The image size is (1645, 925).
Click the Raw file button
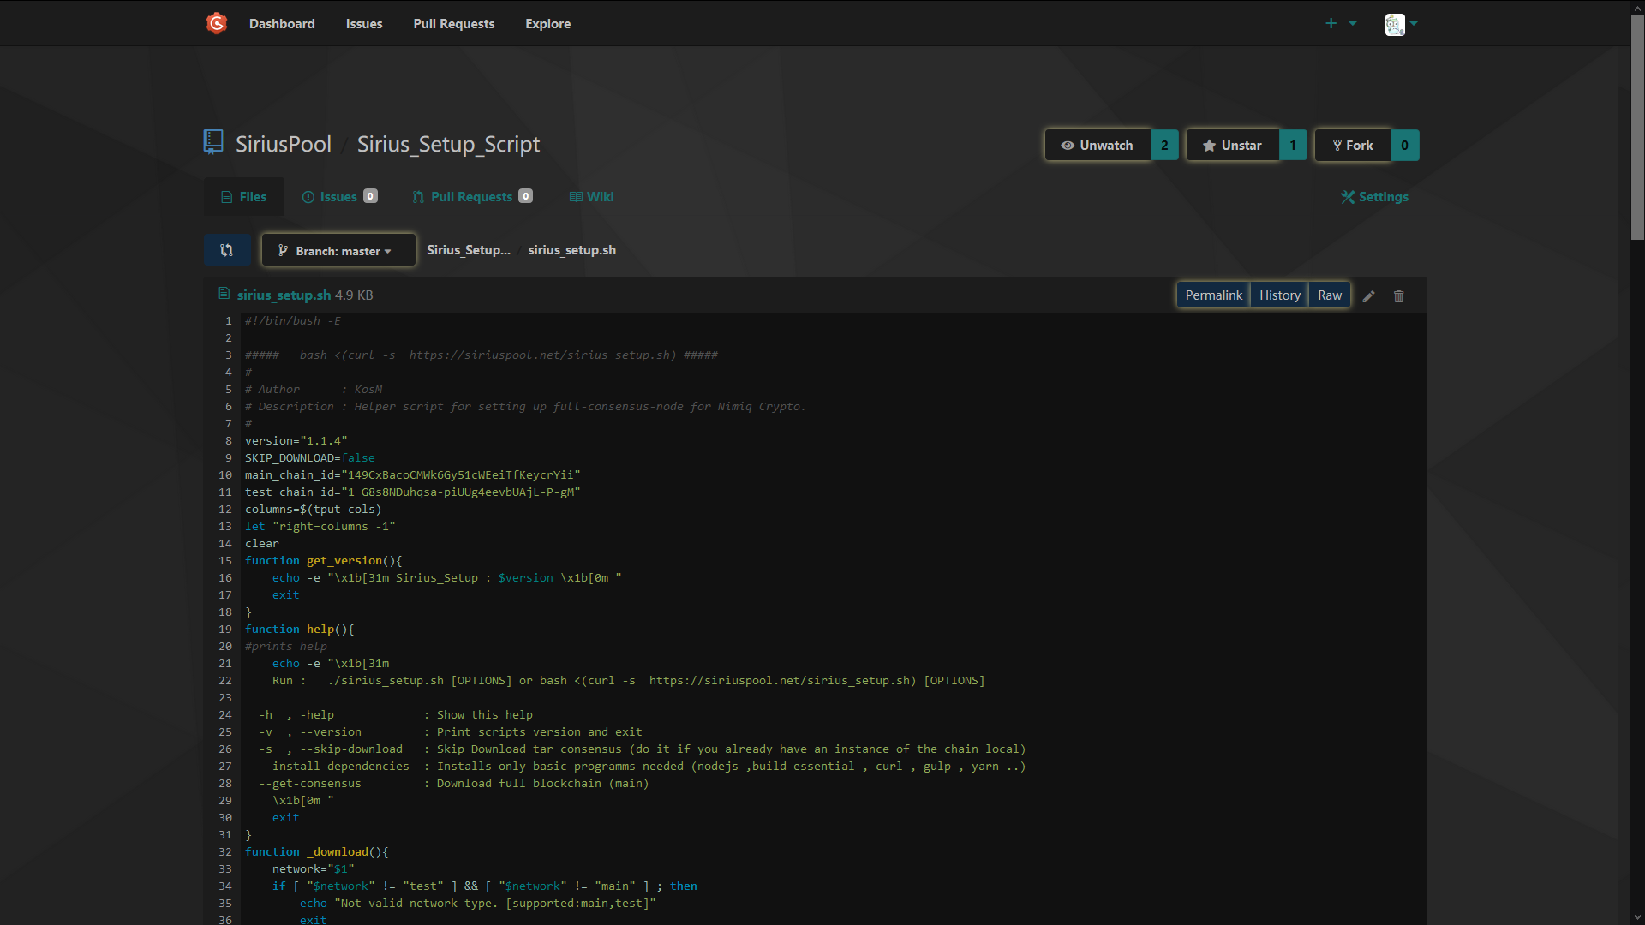coord(1329,295)
